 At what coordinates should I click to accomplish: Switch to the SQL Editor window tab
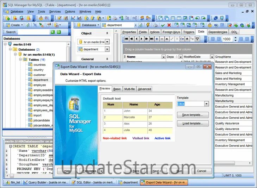[93, 182]
